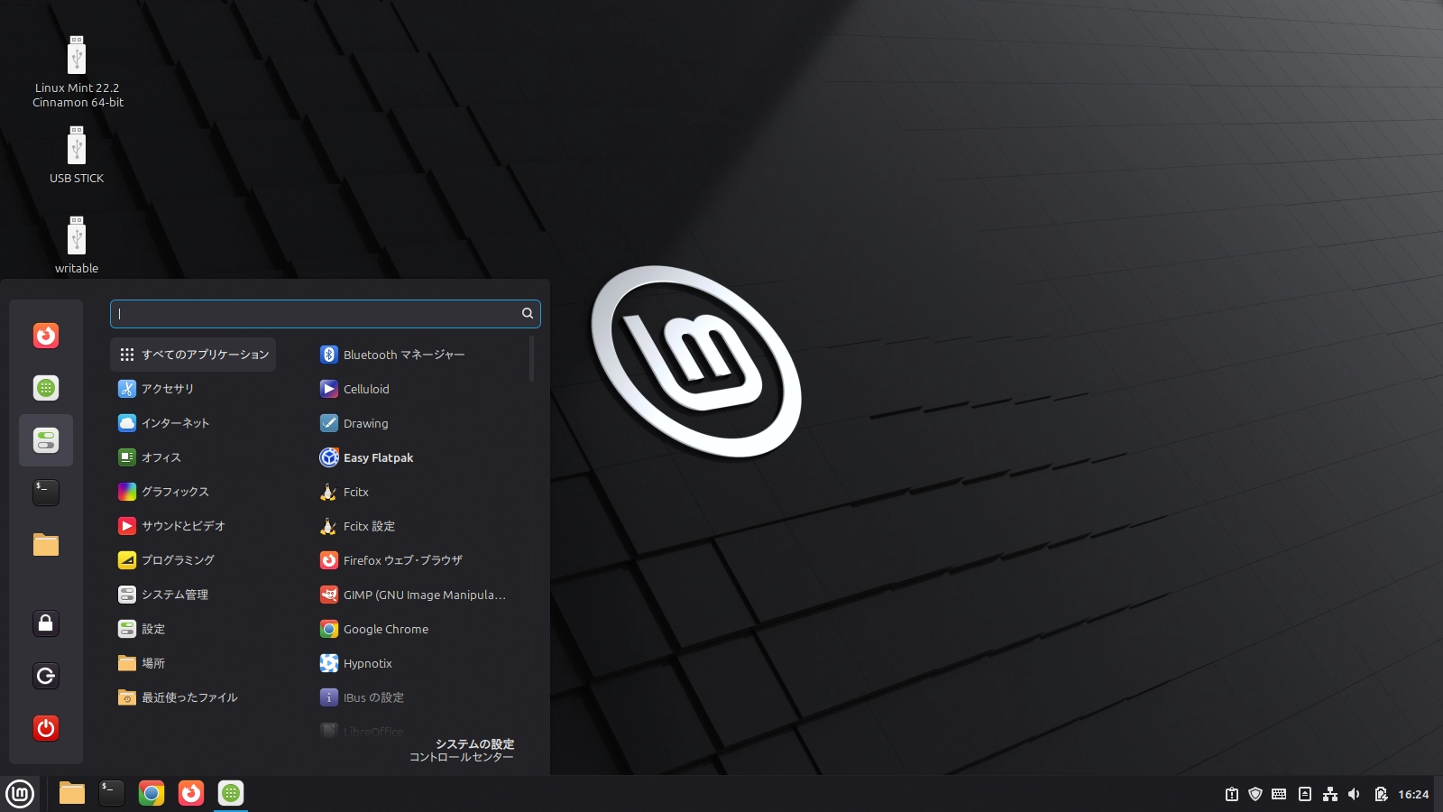Open Terminal from the bottom panel
The width and height of the screenshot is (1443, 812).
(x=112, y=793)
